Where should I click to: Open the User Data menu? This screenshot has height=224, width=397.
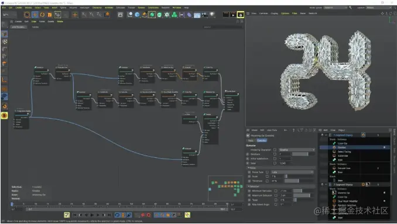click(272, 130)
